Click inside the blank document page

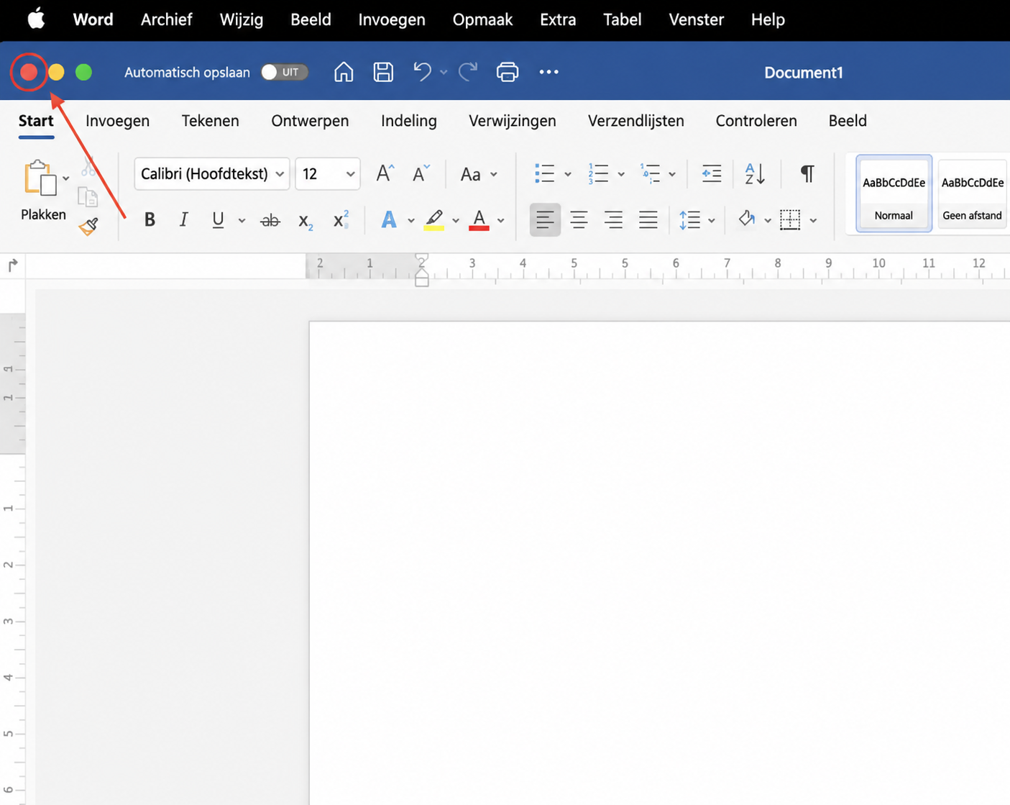click(659, 563)
